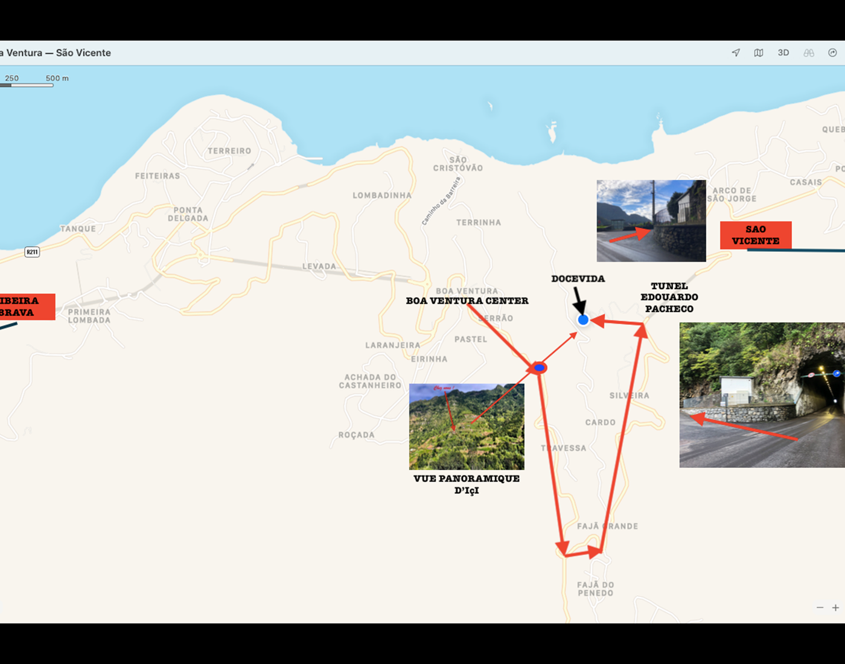This screenshot has width=845, height=664.
Task: Click the current location arrow icon
Action: pos(736,53)
